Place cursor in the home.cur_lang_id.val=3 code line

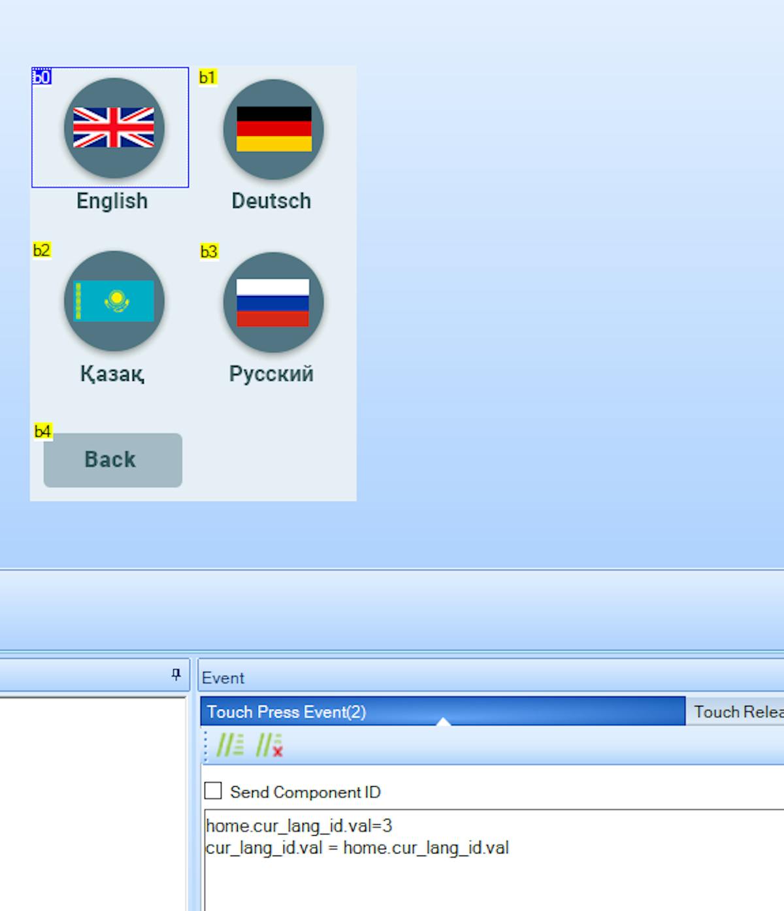point(299,826)
